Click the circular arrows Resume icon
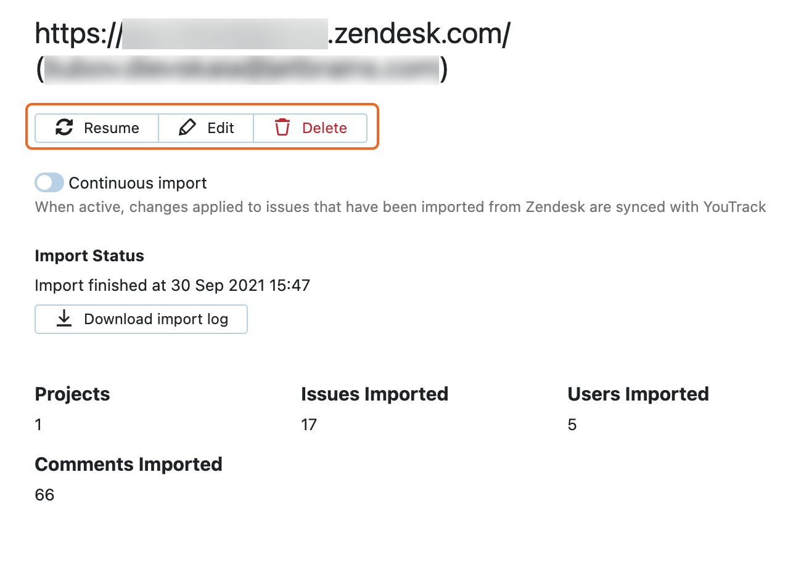788x562 pixels. [64, 128]
